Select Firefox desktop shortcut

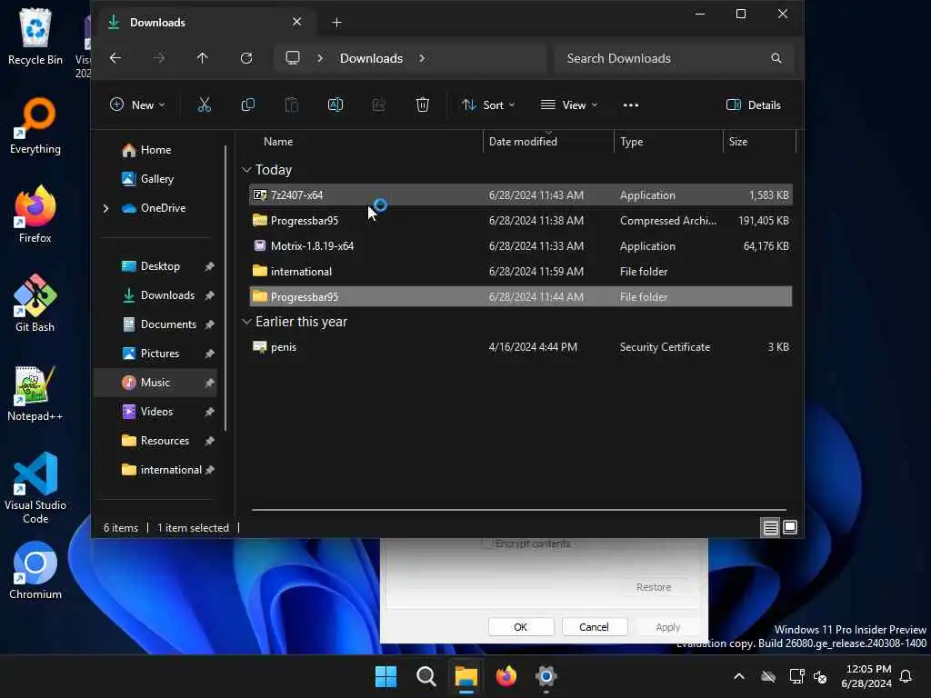(x=35, y=214)
